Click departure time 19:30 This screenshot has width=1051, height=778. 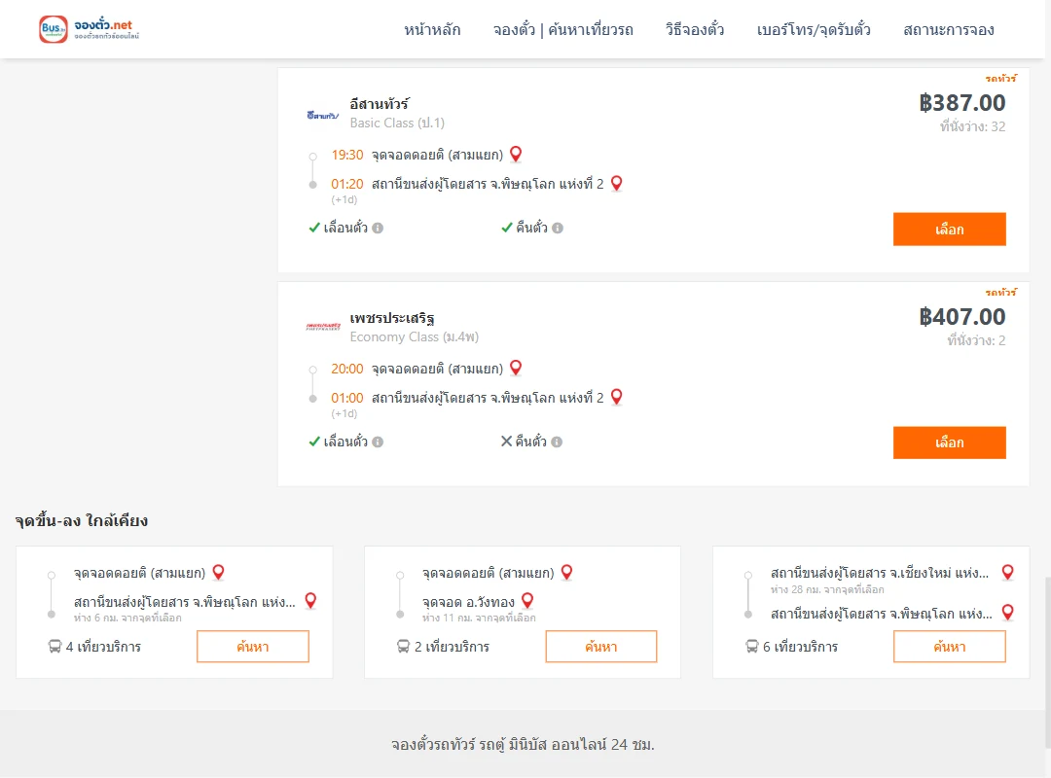(x=347, y=155)
